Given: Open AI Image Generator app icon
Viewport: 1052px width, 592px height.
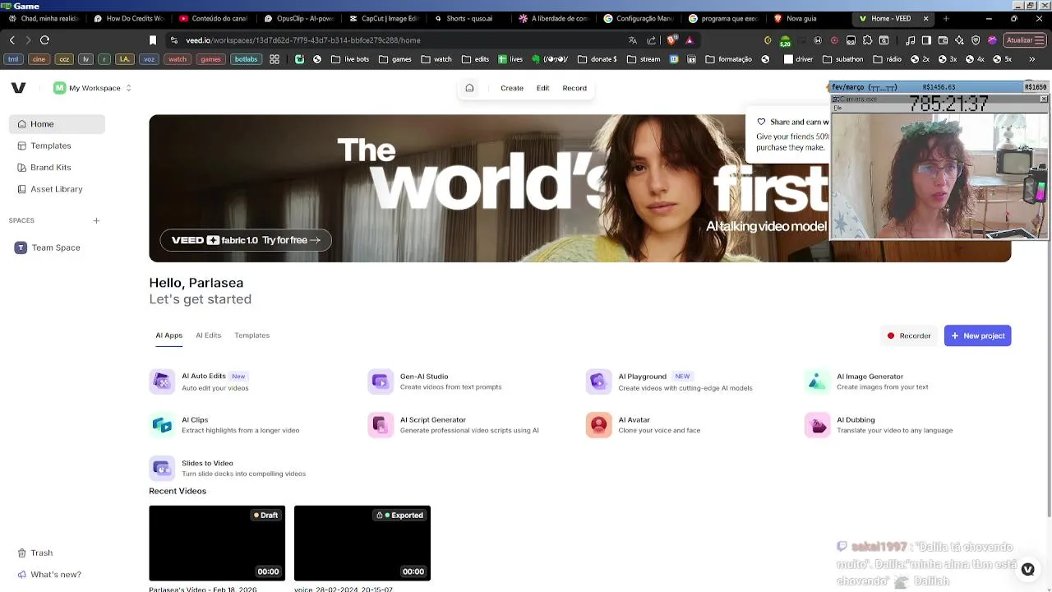Looking at the screenshot, I should [817, 382].
